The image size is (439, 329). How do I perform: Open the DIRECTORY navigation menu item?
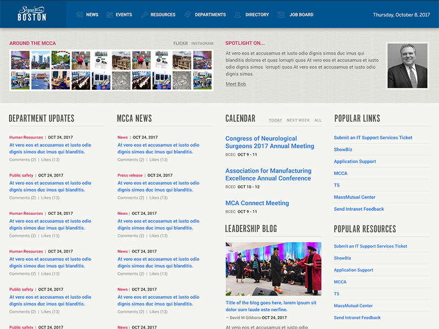point(257,15)
